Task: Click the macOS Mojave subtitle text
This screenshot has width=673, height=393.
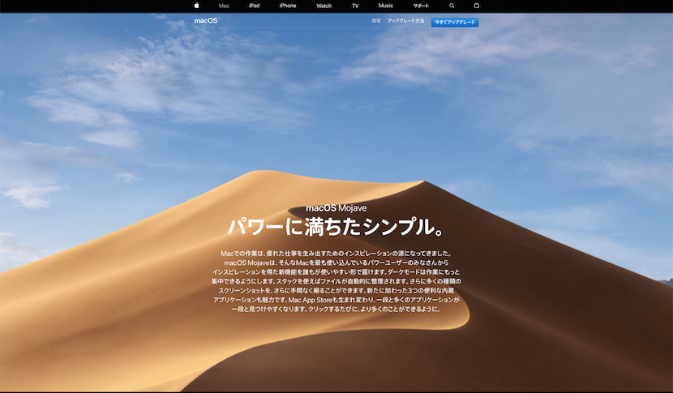Action: 336,208
